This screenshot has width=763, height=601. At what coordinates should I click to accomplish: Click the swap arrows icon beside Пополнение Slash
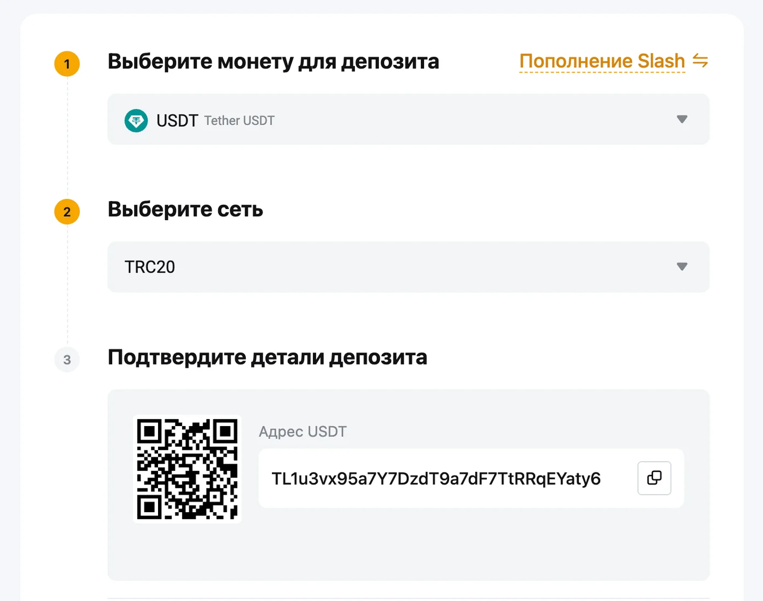pos(700,60)
